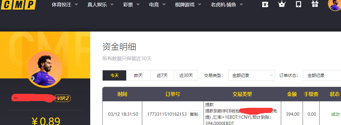Click the fee cell 0.00
The width and height of the screenshot is (341, 125).
click(312, 114)
